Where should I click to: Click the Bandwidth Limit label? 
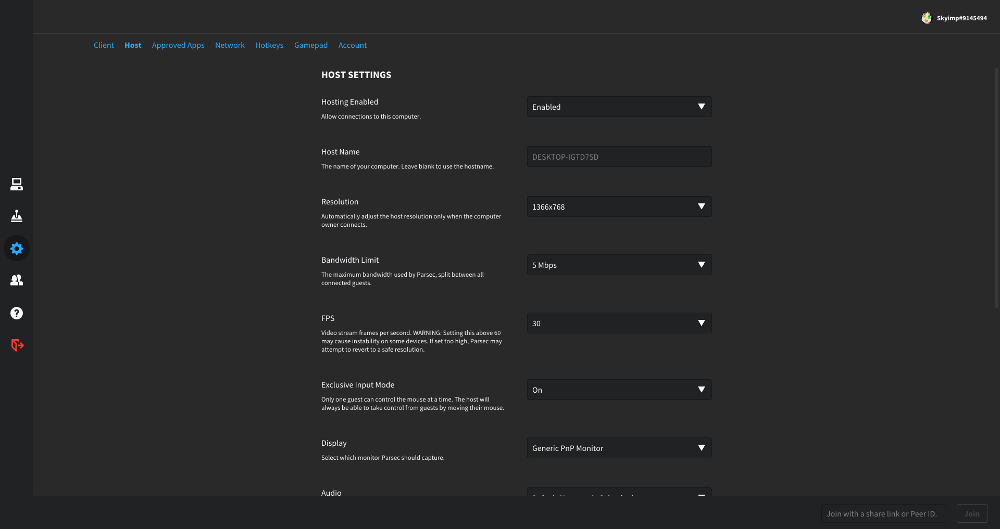pos(350,260)
